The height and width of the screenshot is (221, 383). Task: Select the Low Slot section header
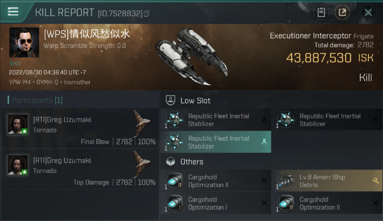pyautogui.click(x=195, y=100)
